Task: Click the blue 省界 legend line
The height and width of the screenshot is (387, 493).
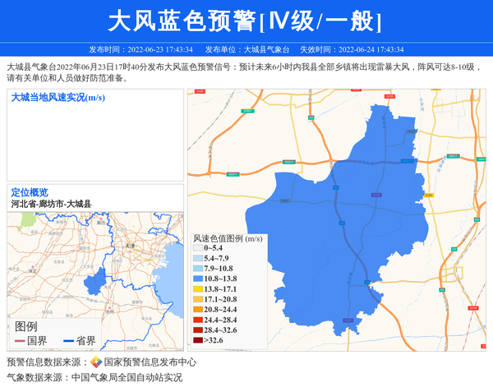Action: coord(69,341)
